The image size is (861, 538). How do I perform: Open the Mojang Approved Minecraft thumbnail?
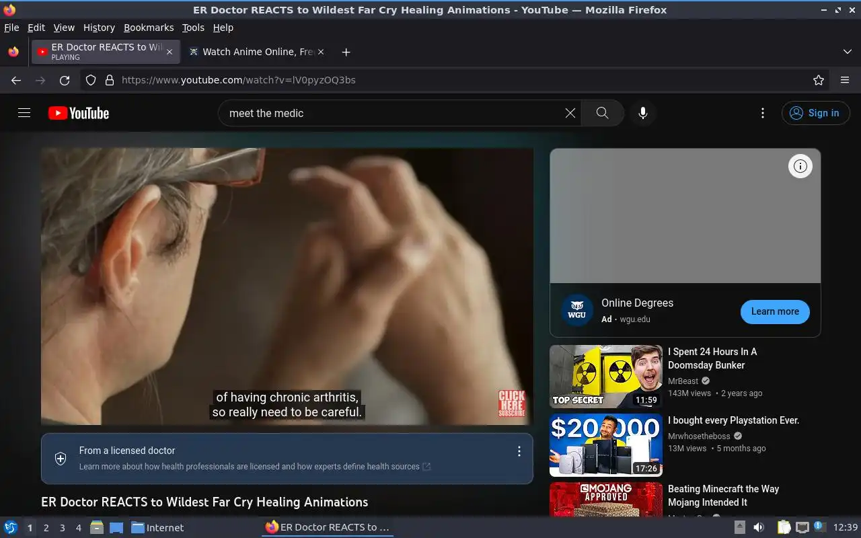(606, 499)
